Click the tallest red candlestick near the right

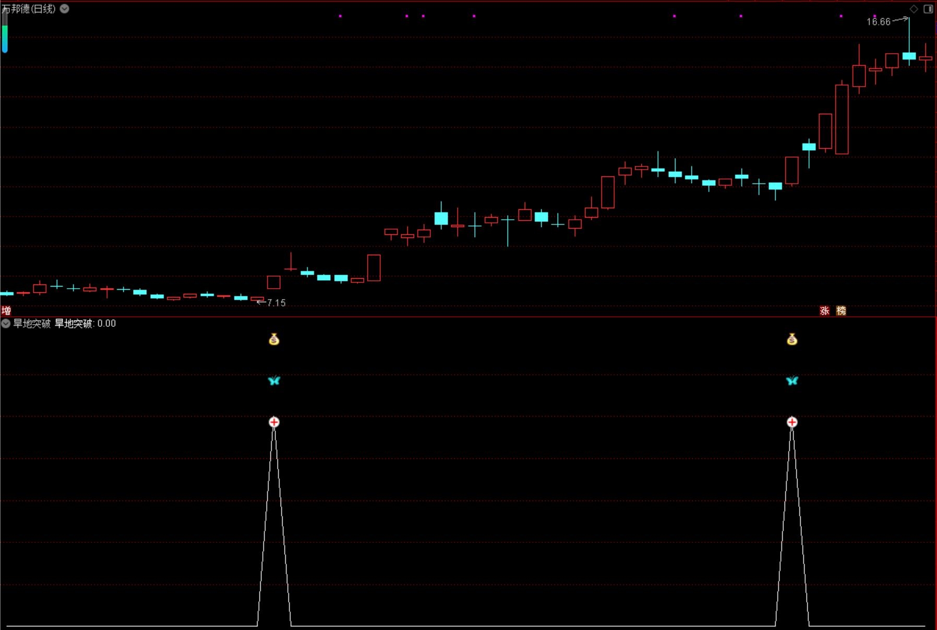tap(842, 120)
